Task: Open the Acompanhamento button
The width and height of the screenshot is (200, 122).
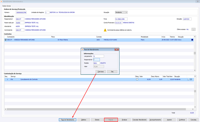Action: (x=155, y=120)
